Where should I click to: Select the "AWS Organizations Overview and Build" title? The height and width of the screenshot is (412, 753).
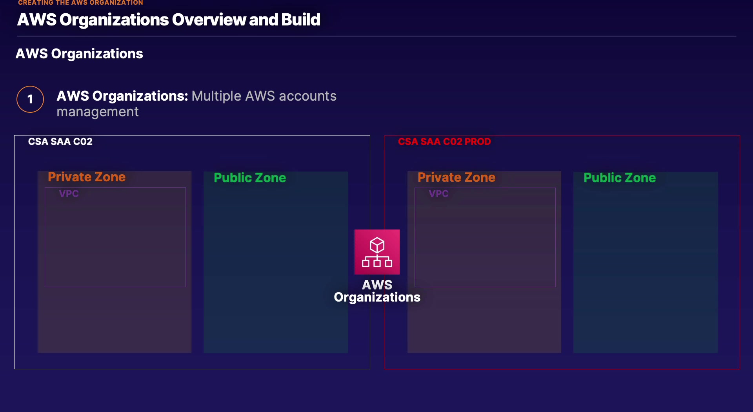(x=169, y=20)
